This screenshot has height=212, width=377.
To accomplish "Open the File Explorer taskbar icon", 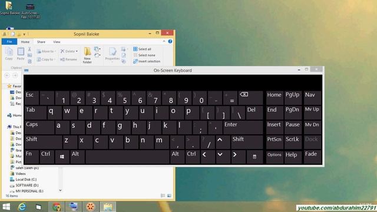I will (x=108, y=207).
